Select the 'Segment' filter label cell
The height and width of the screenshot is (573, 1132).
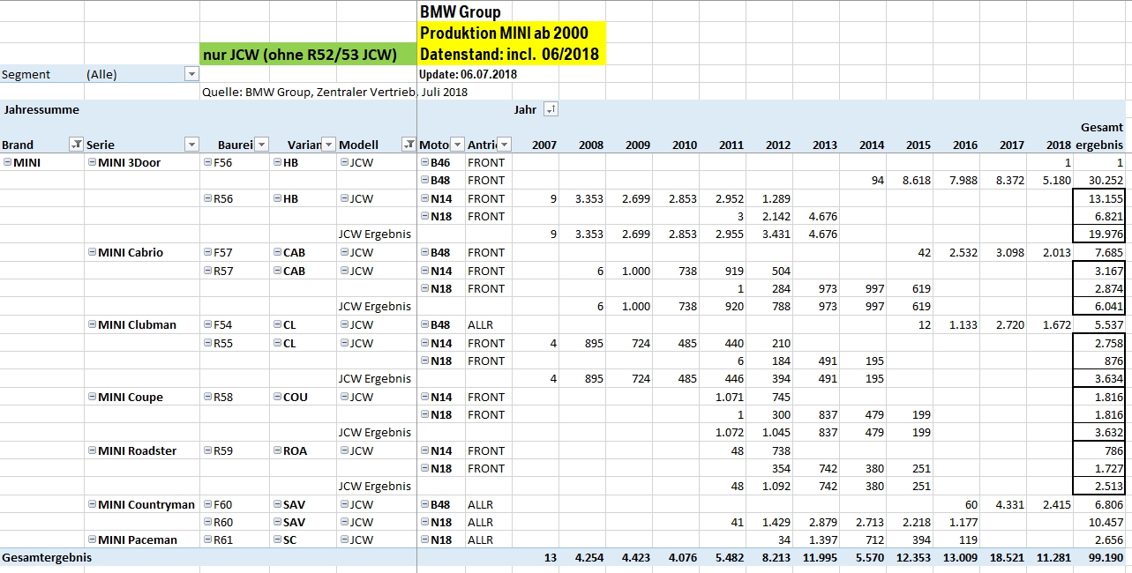[x=26, y=75]
